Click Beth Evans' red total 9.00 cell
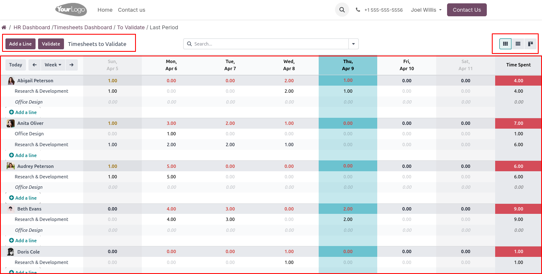This screenshot has width=542, height=274. pyautogui.click(x=518, y=209)
